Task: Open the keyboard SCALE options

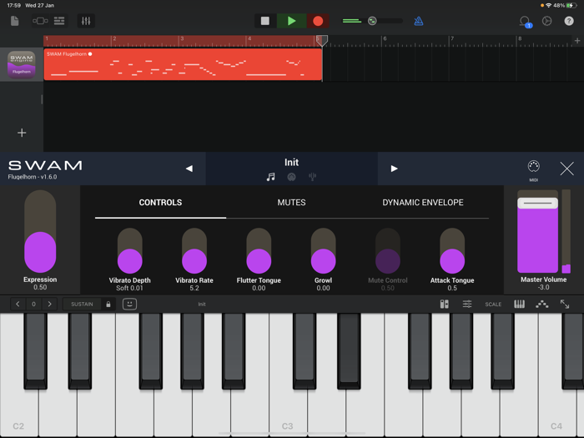Action: click(x=493, y=305)
